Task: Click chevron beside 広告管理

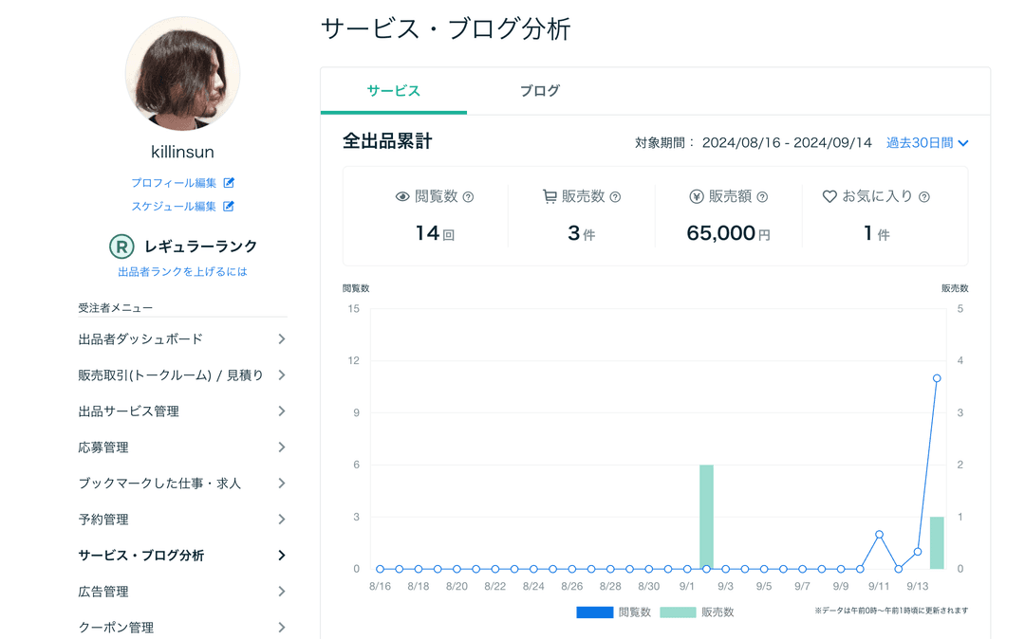Action: (x=282, y=592)
